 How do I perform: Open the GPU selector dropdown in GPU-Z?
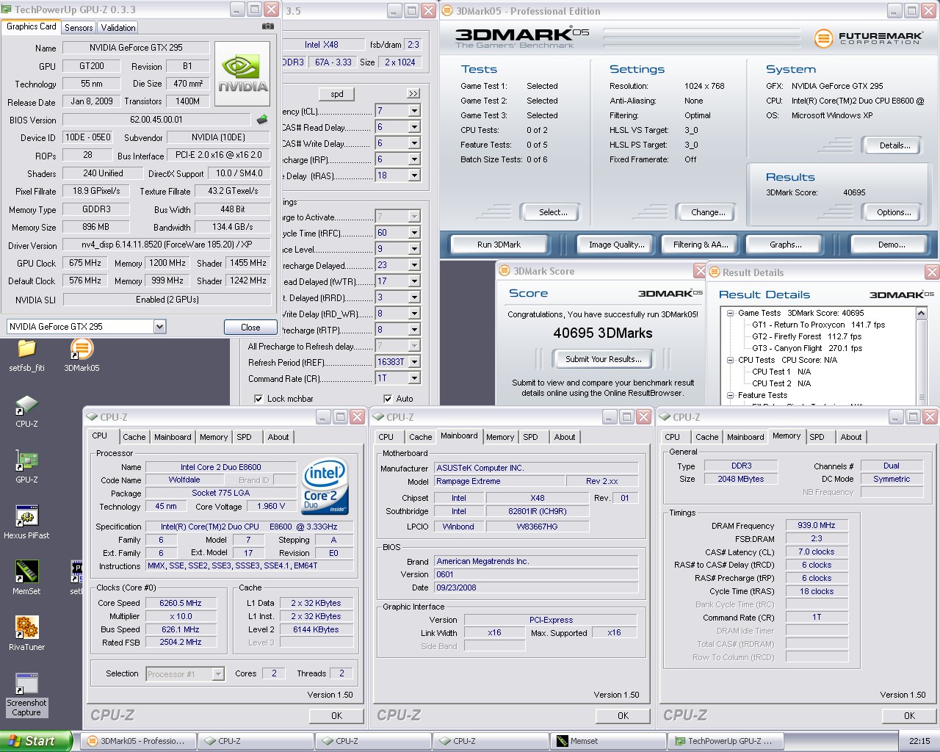click(159, 327)
